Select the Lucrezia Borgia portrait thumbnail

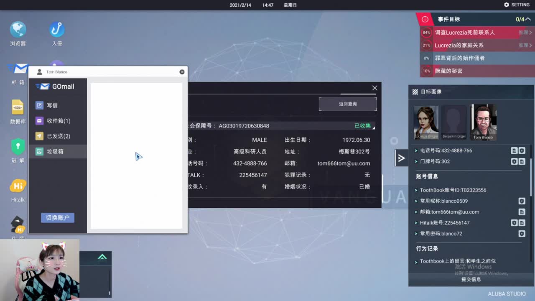click(426, 122)
